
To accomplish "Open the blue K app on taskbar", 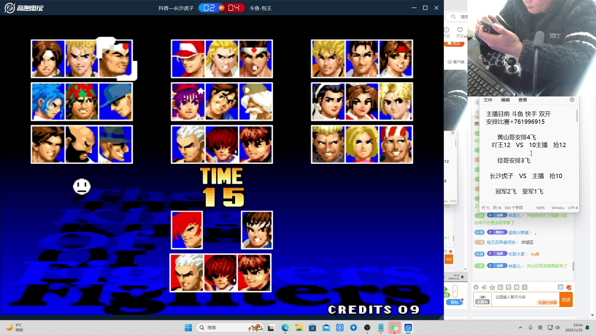I will [x=340, y=328].
